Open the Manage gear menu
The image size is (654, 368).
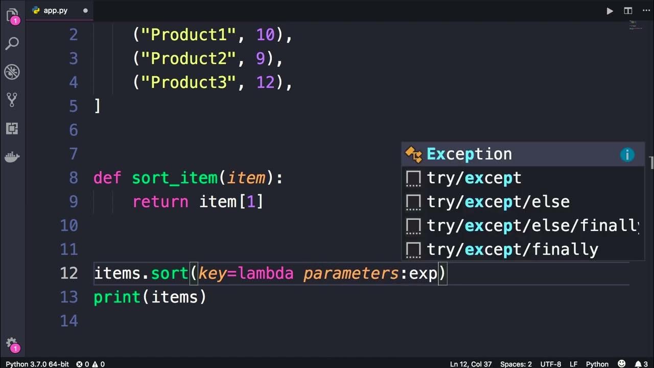coord(12,344)
